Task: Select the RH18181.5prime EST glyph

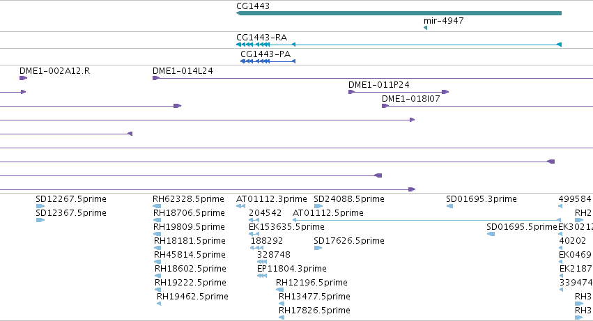Action: [x=157, y=248]
